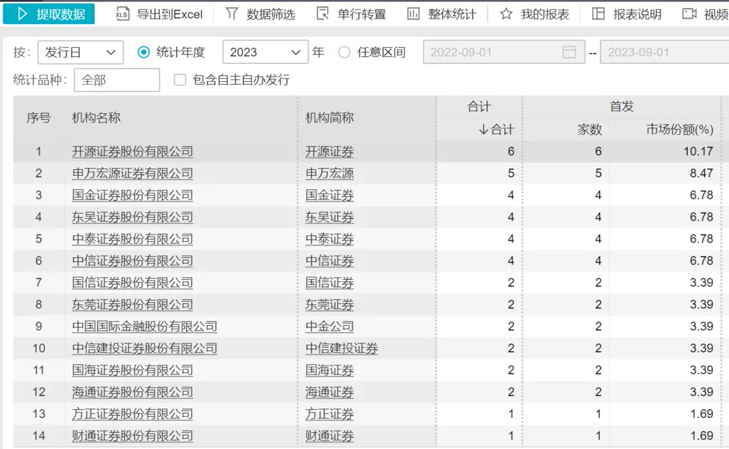
Task: Click the 财通证券 short name link
Action: (330, 435)
